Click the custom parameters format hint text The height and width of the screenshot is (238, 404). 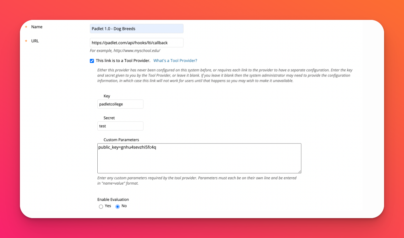coord(197,181)
